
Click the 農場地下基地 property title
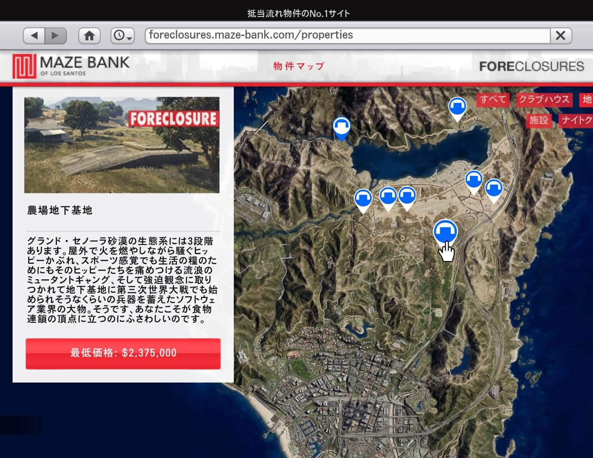[x=60, y=210]
